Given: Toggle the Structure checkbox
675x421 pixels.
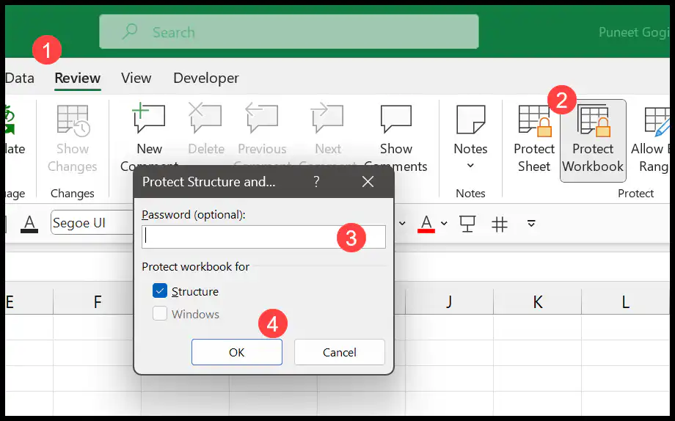Looking at the screenshot, I should tap(160, 291).
